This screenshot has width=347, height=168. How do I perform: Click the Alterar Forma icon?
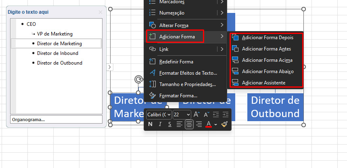pos(153,25)
